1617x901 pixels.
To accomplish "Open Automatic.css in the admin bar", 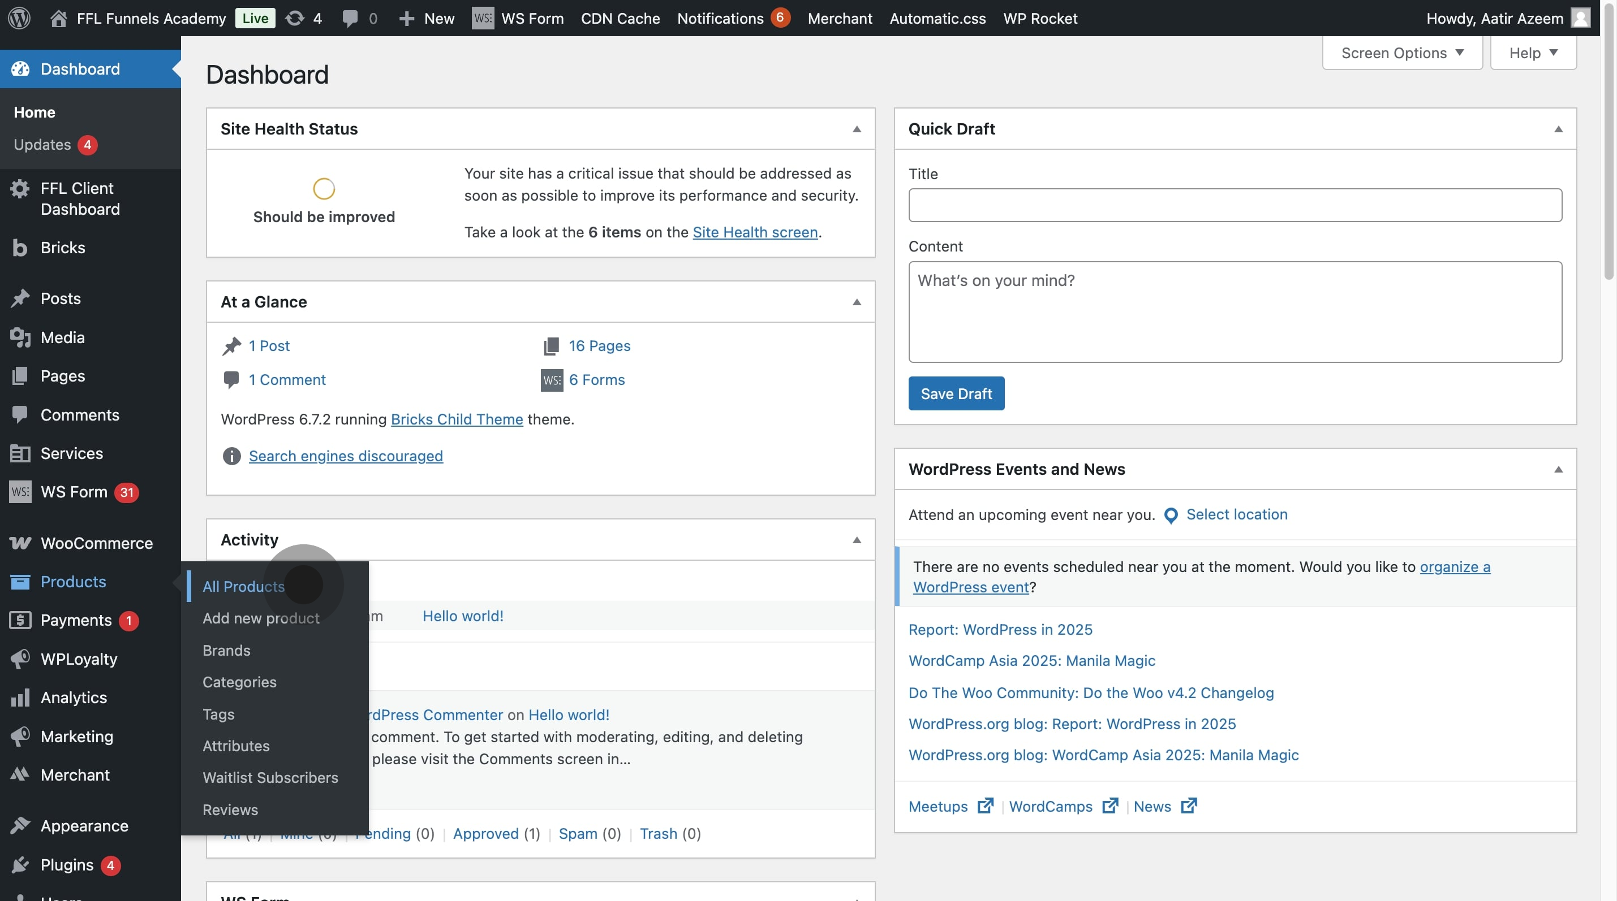I will tap(938, 18).
